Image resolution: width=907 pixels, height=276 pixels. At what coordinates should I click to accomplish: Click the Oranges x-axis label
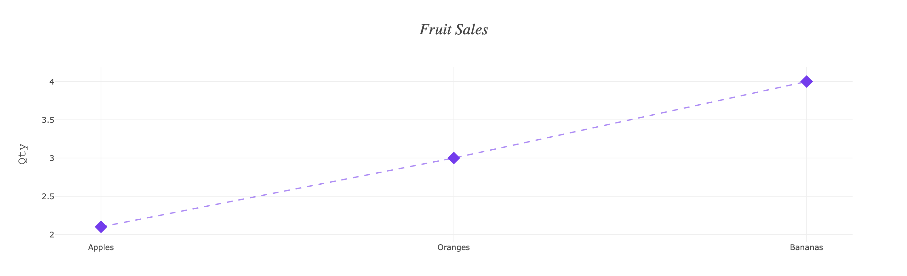[454, 247]
